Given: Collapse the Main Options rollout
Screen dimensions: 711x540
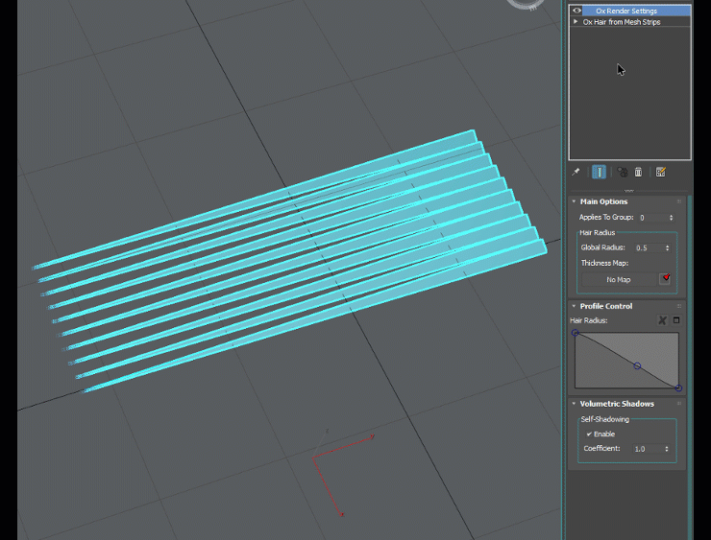Looking at the screenshot, I should pos(575,201).
